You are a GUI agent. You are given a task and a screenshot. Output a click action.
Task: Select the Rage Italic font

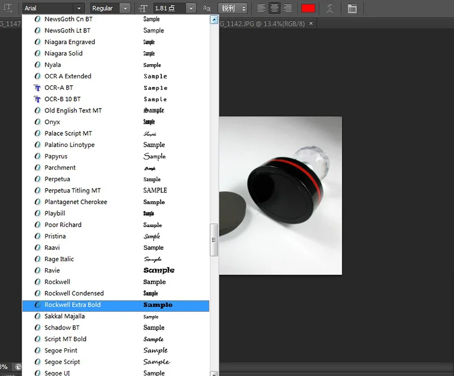coord(116,259)
